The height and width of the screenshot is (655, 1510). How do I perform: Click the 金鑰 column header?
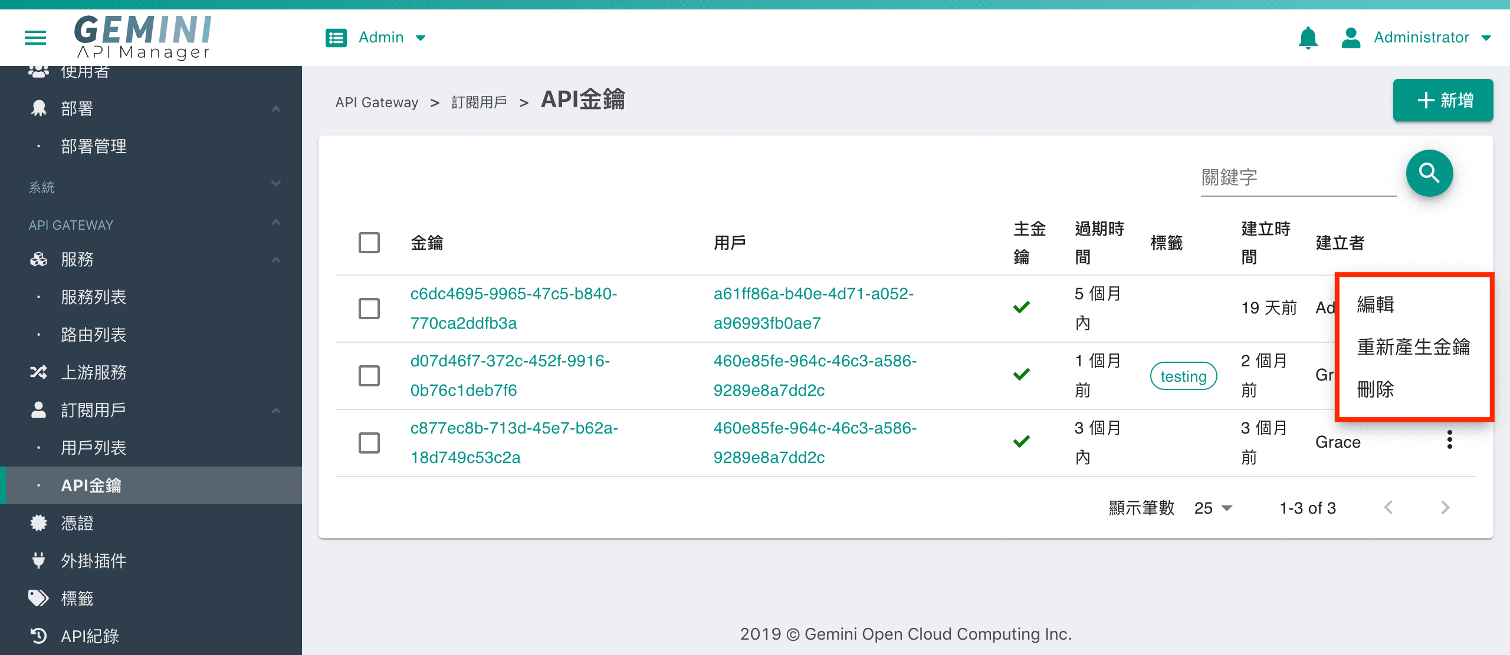(427, 243)
